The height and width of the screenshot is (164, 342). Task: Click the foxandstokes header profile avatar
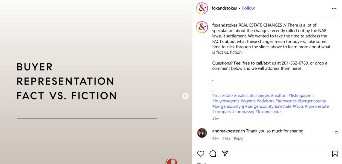click(x=202, y=8)
